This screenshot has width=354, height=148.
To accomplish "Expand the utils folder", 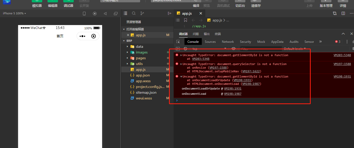I will click(127, 64).
